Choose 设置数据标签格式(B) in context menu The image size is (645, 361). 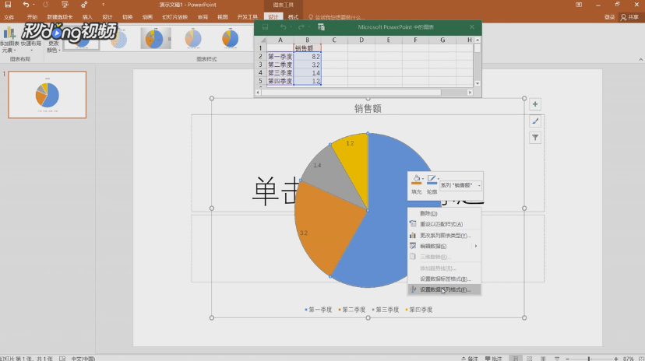[444, 279]
